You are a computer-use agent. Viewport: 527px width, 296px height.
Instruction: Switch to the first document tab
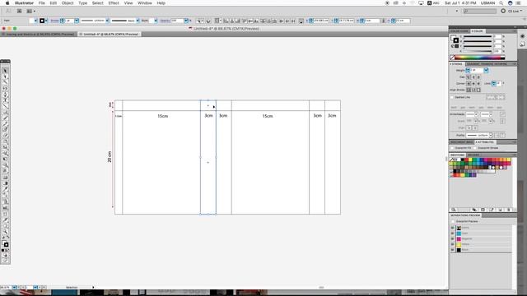tap(40, 35)
